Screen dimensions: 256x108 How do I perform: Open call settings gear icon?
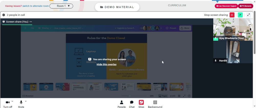(4, 15)
